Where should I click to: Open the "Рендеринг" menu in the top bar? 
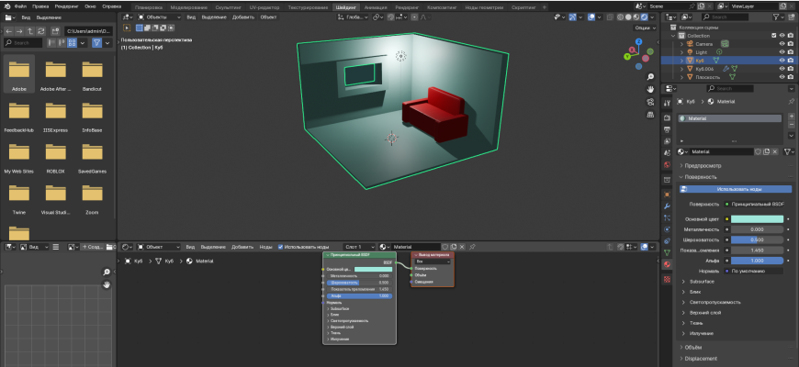[66, 6]
